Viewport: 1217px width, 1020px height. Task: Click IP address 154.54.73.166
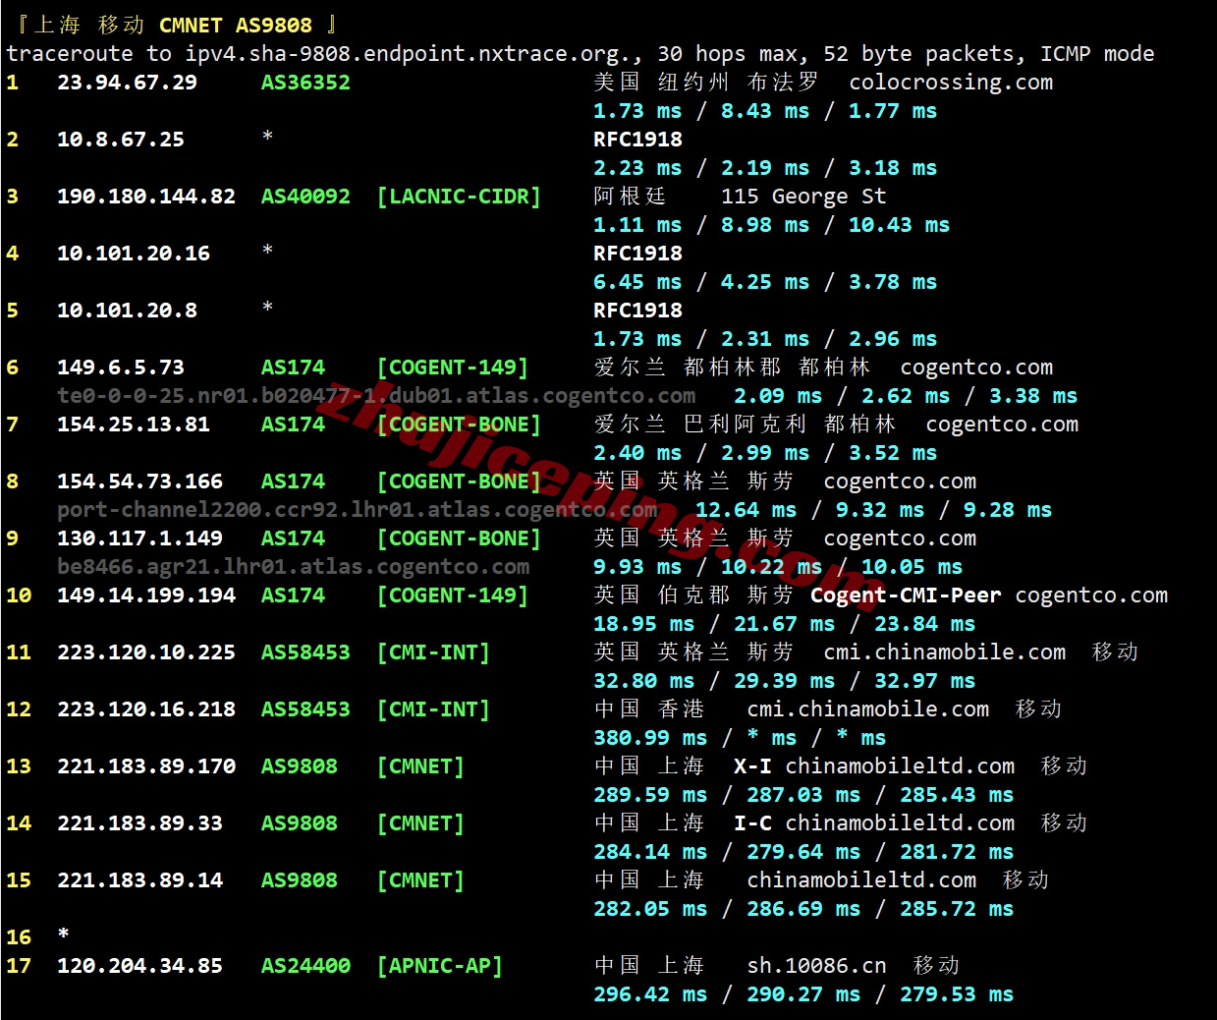point(139,482)
